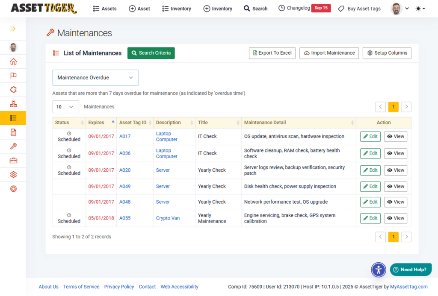438x296 pixels.
Task: Open the Maintenance Overdue dropdown
Action: click(x=95, y=78)
